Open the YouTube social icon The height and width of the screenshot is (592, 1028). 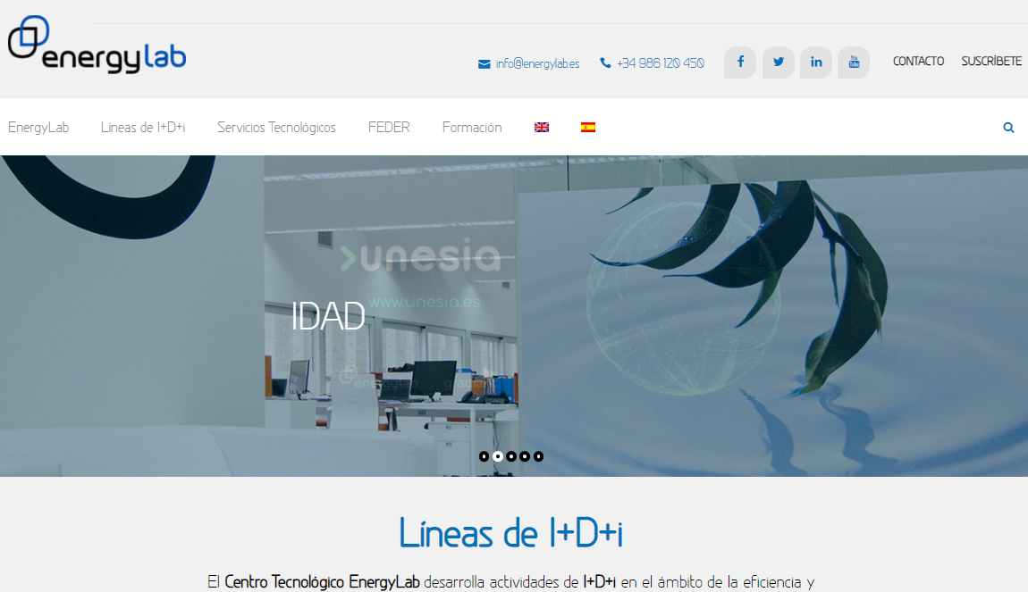coord(853,63)
